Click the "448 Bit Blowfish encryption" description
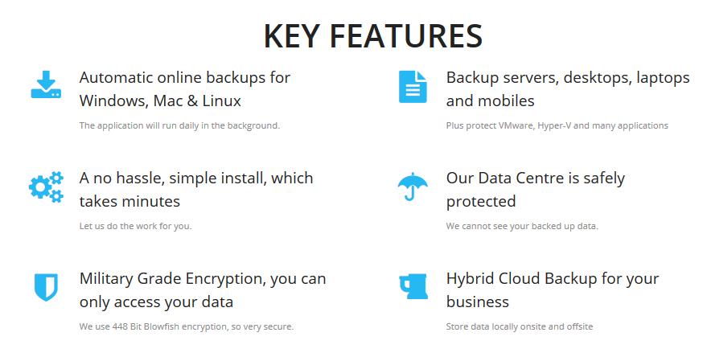The image size is (707, 357). coord(187,326)
